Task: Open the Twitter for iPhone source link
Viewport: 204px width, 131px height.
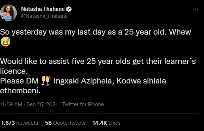Action: (x=83, y=104)
